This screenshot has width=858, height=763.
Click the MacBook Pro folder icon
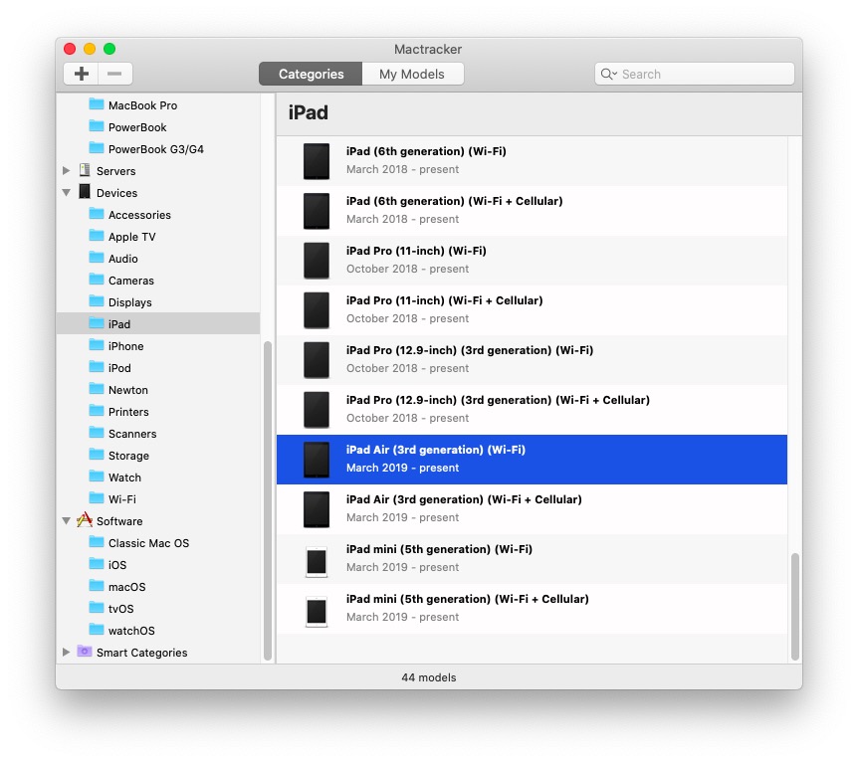(97, 103)
